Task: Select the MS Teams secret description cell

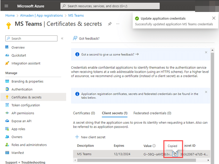Action: (x=84, y=154)
